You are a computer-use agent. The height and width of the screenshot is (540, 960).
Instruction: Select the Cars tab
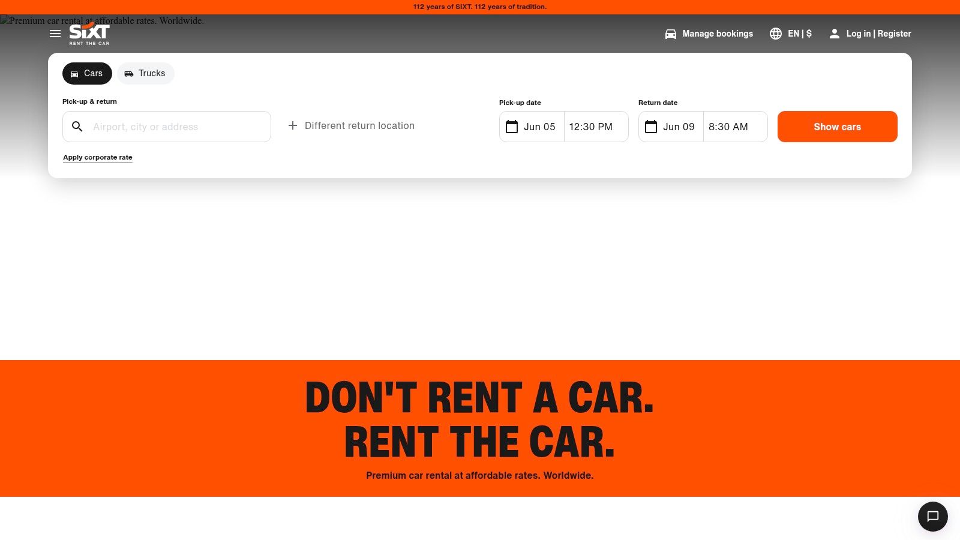[x=87, y=73]
